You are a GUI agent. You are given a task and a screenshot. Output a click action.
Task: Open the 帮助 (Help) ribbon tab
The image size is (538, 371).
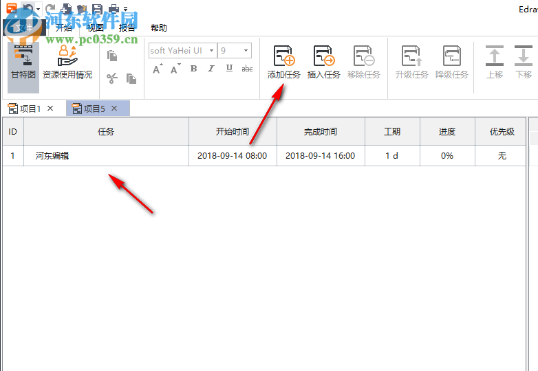click(x=158, y=27)
